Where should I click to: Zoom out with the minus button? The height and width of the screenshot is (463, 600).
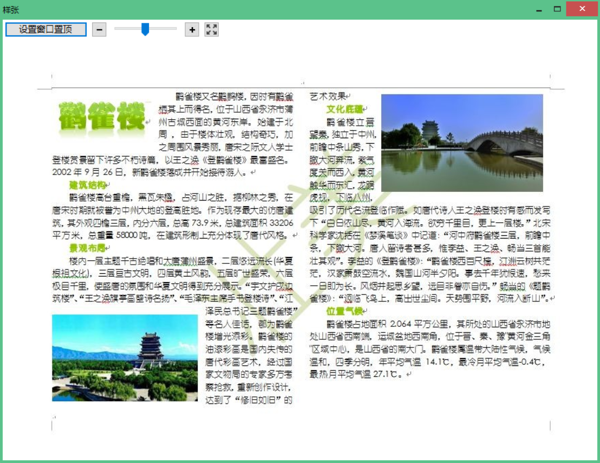pyautogui.click(x=99, y=30)
